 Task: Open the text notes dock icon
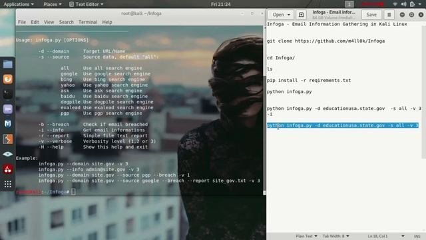[7, 109]
